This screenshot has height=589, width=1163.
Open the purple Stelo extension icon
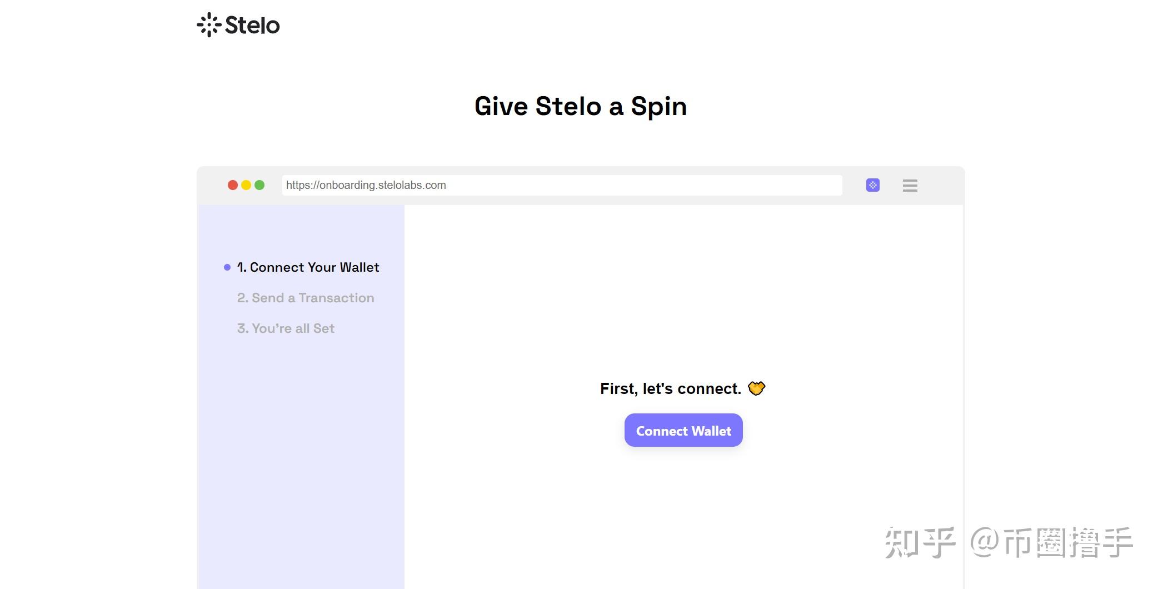872,185
